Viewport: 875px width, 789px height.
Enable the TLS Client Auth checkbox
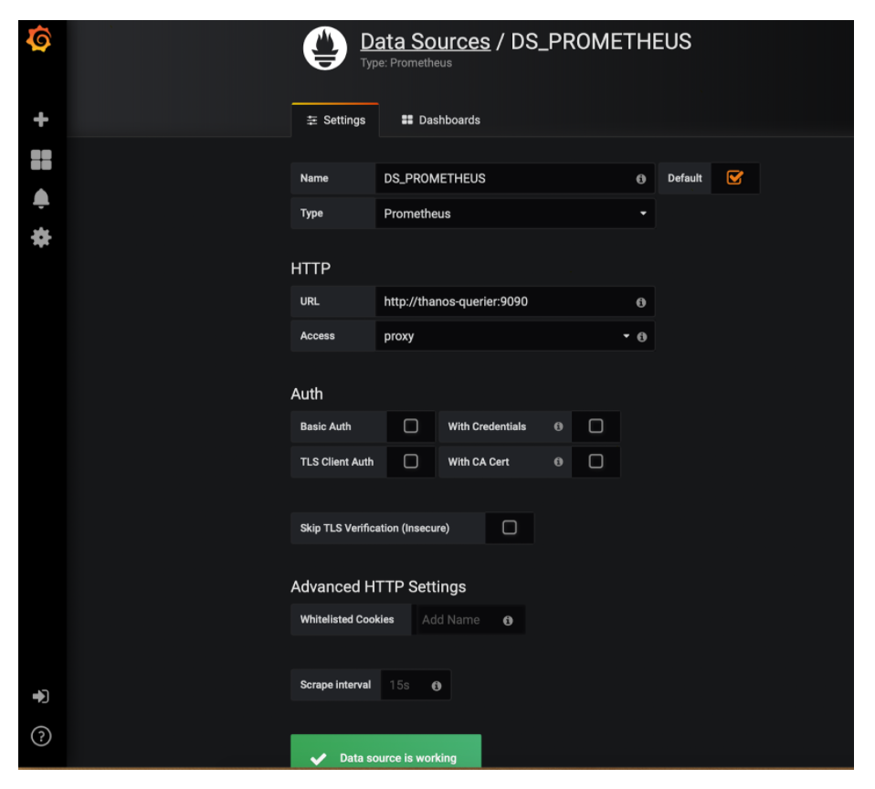point(411,461)
